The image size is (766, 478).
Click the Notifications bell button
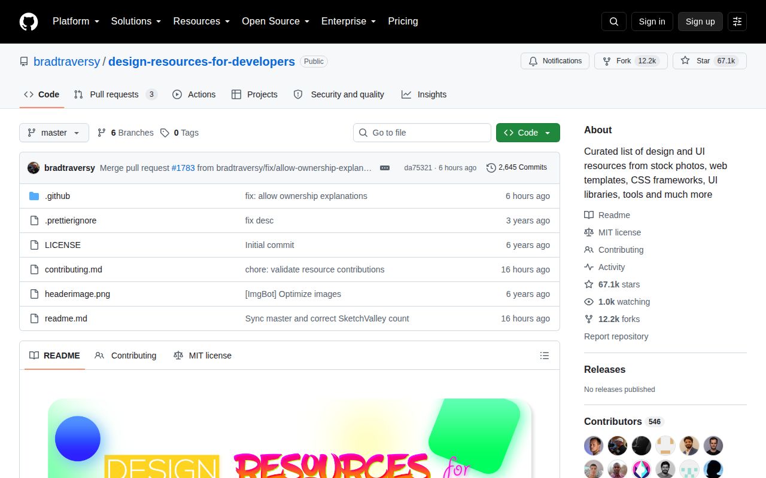(555, 61)
